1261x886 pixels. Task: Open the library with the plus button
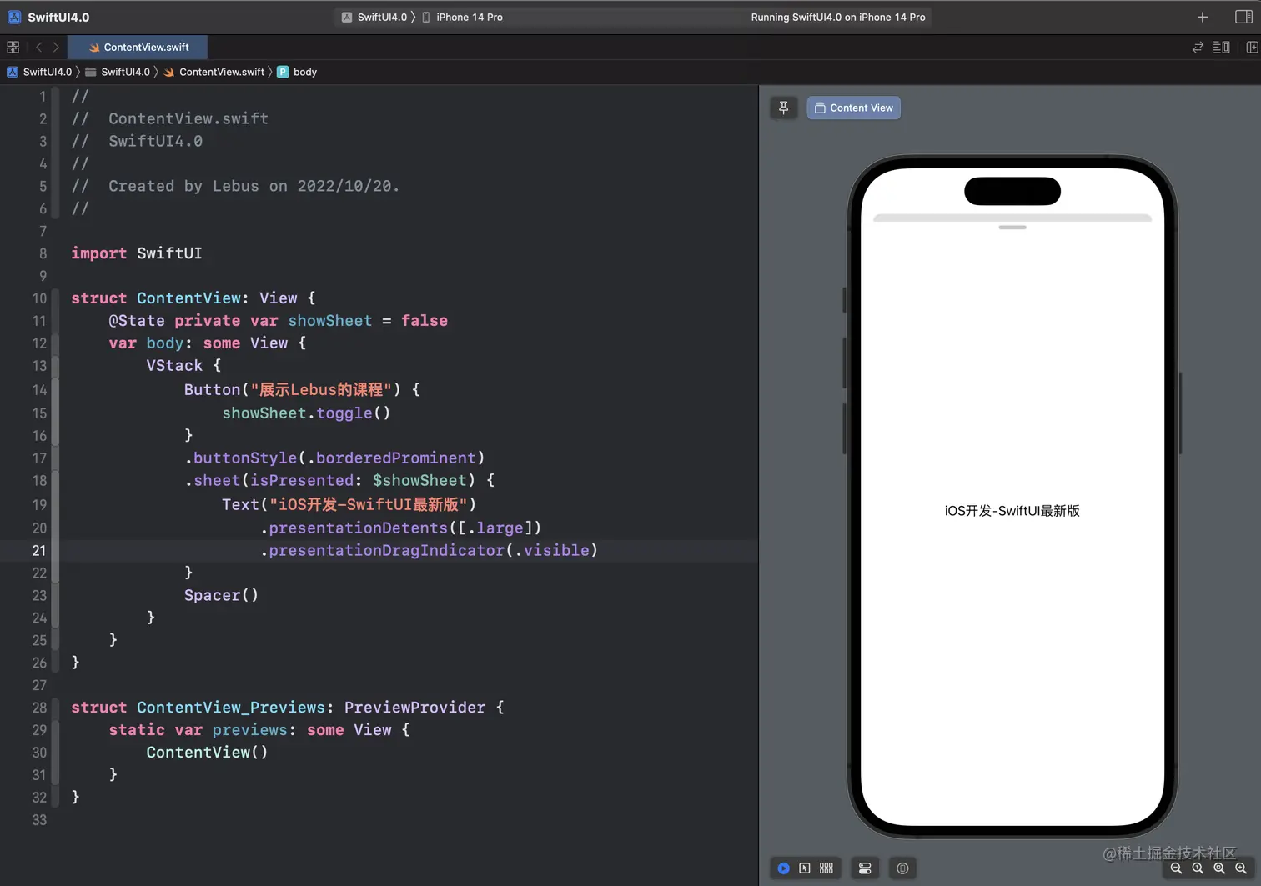coord(1202,17)
